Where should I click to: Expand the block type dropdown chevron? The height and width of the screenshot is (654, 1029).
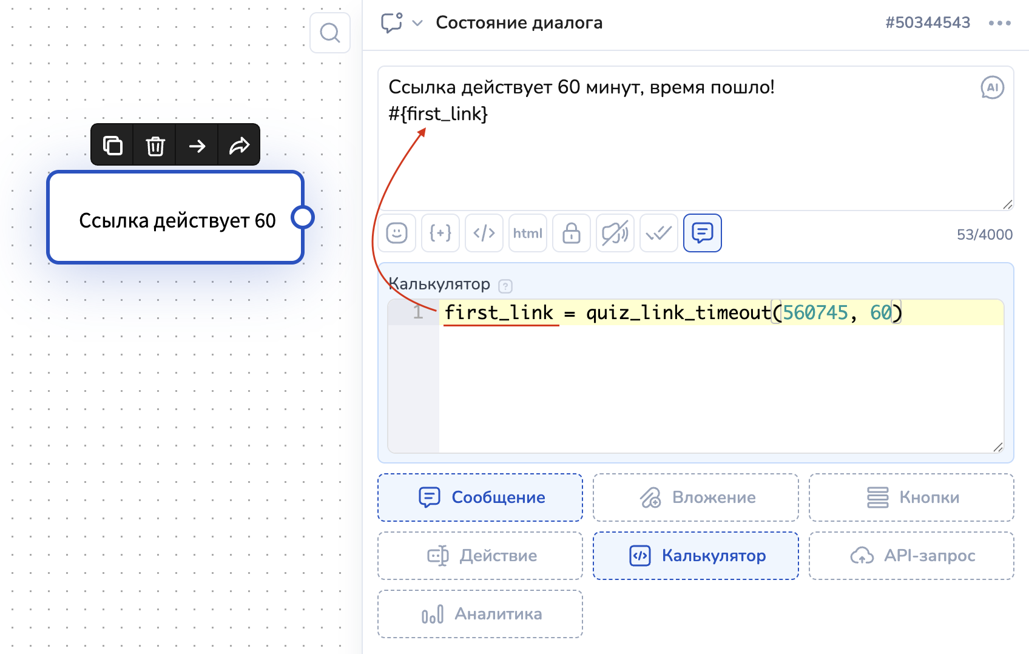click(x=417, y=23)
